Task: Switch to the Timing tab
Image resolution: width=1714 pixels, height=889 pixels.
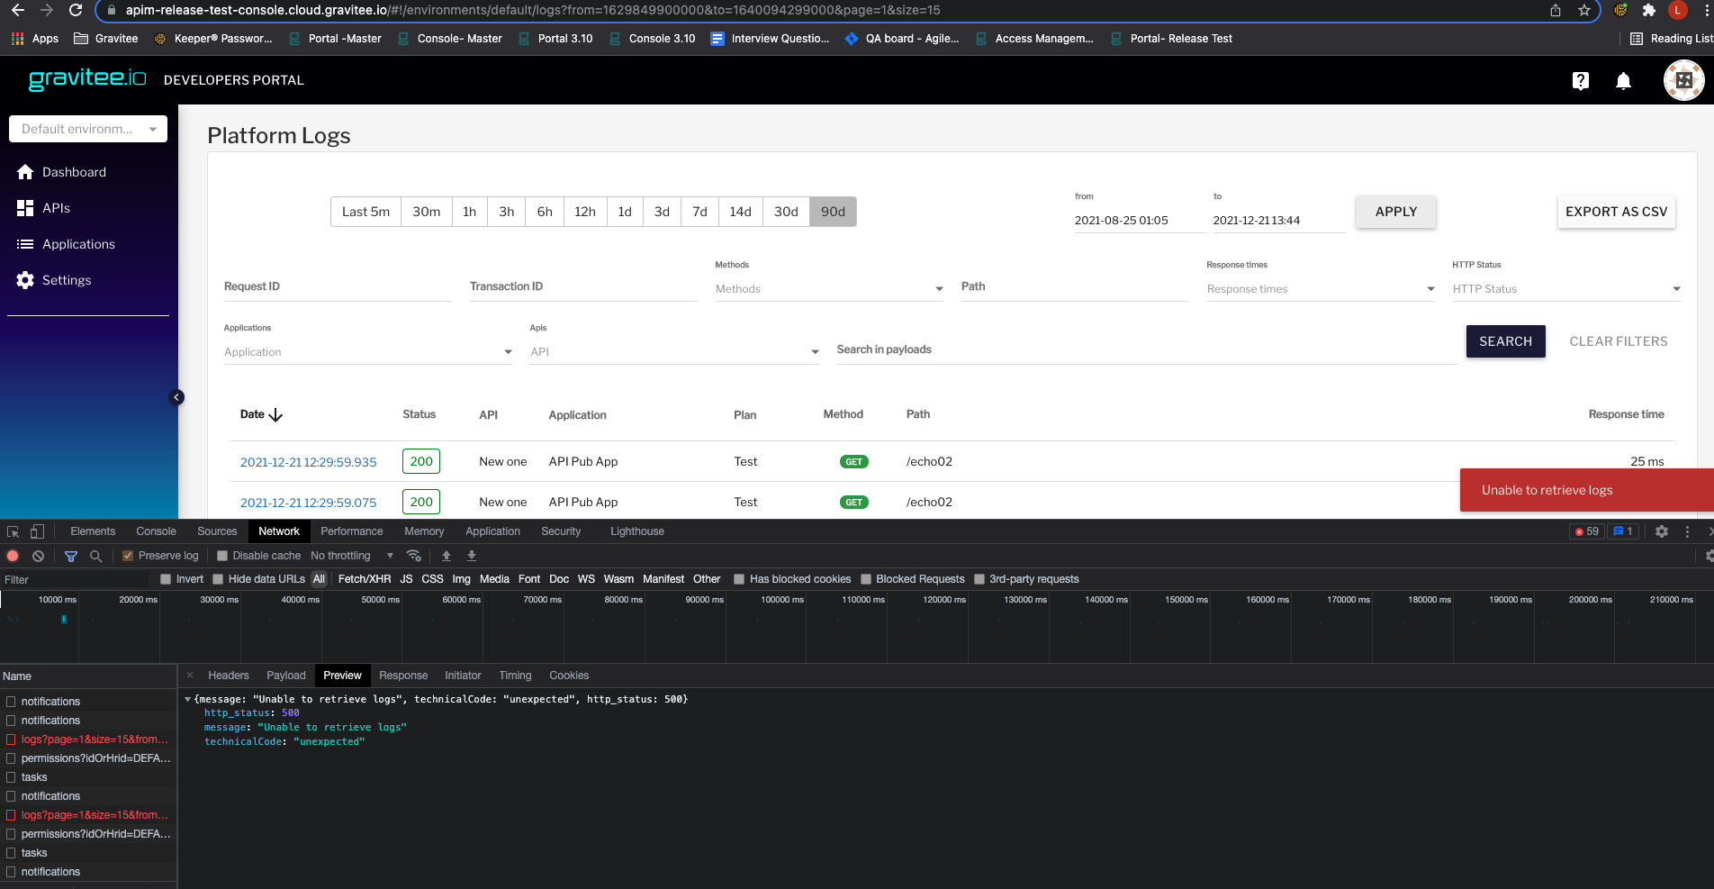Action: pyautogui.click(x=515, y=676)
